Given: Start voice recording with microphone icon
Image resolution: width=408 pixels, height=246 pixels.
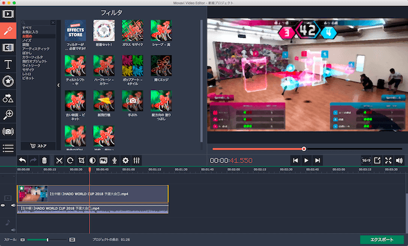Looking at the screenshot, I should (x=115, y=161).
